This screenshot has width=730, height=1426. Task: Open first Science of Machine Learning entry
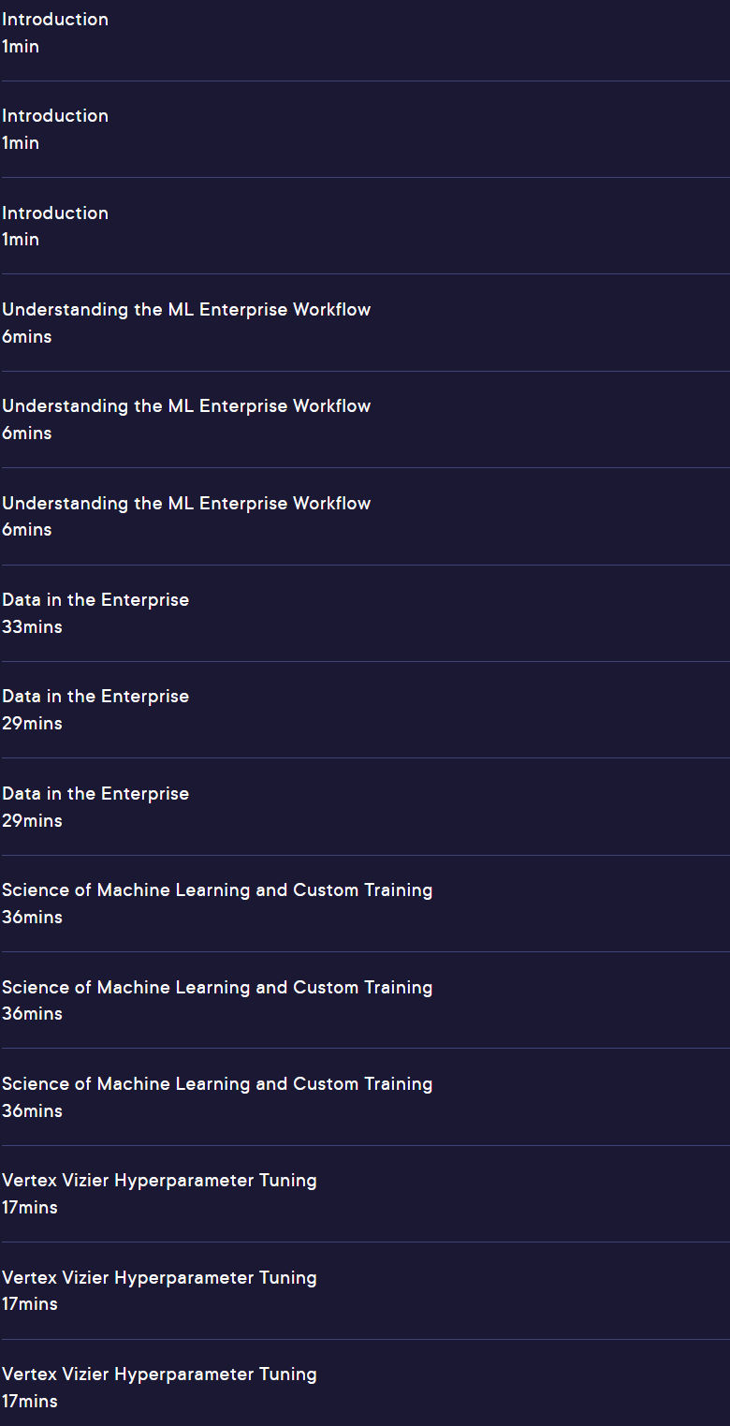[x=217, y=890]
